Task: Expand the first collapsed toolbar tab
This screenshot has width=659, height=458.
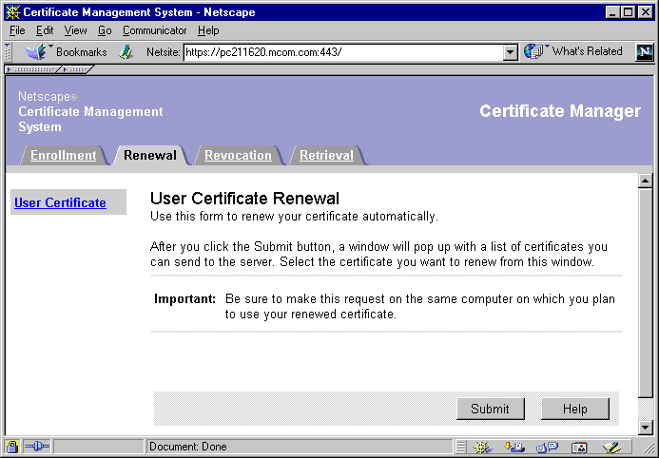Action: click(33, 69)
